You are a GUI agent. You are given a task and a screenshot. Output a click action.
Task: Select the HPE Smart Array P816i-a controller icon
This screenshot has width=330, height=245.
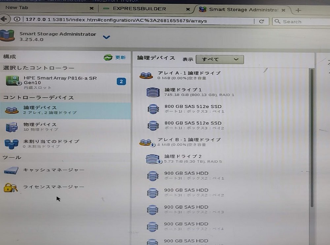[14, 81]
